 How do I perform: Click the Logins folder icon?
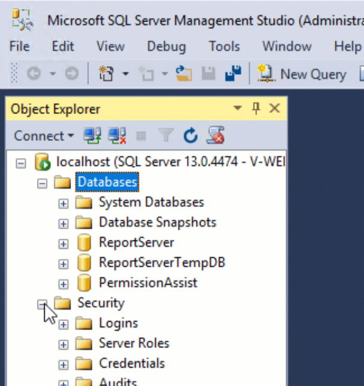tap(84, 323)
